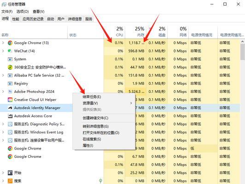The image size is (245, 184).
Task: Expand the 搜索 process group
Action: (3, 181)
